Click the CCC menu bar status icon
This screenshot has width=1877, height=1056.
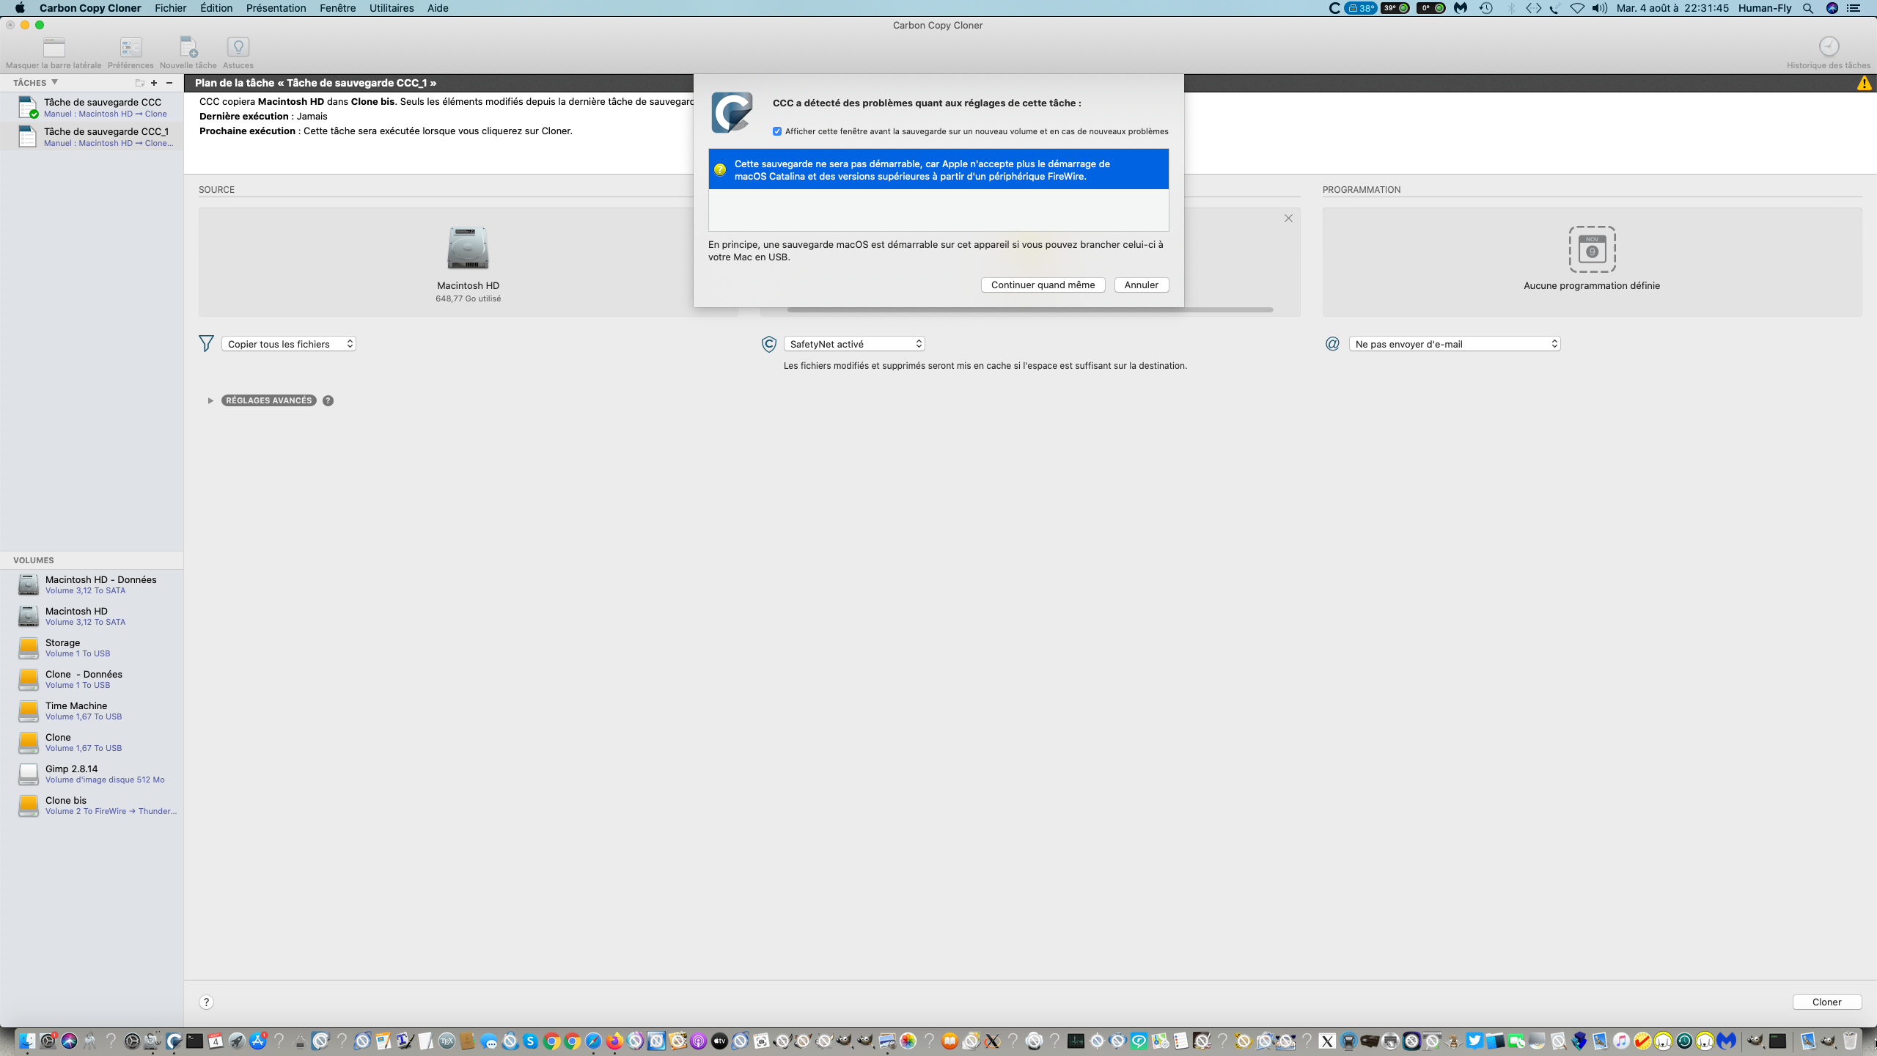1334,8
